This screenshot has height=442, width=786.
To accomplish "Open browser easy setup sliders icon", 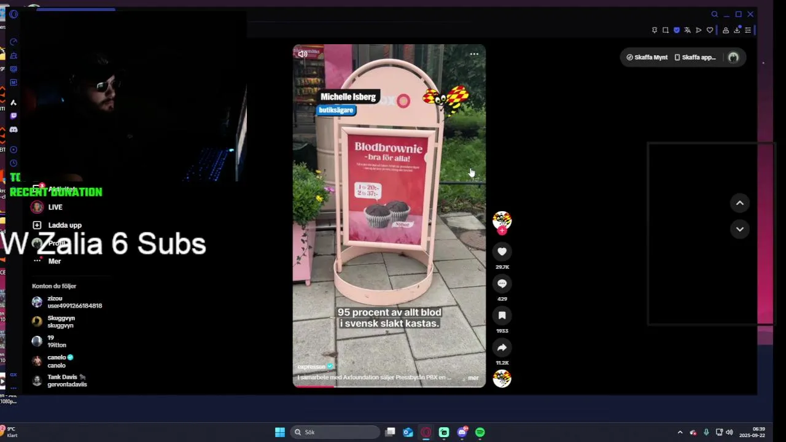I will [x=747, y=30].
